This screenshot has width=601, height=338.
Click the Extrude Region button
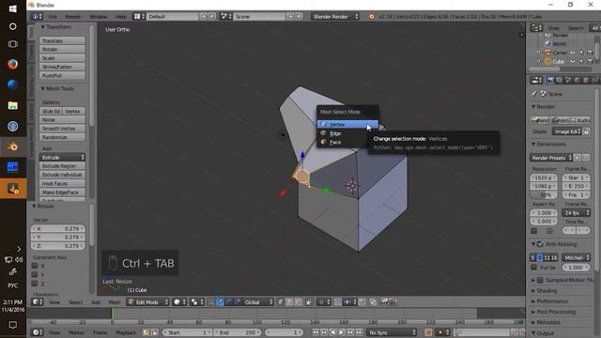coord(62,166)
